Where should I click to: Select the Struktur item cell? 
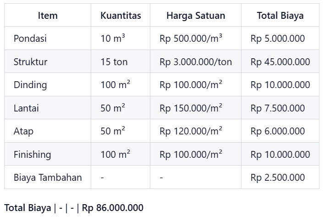pyautogui.click(x=31, y=62)
